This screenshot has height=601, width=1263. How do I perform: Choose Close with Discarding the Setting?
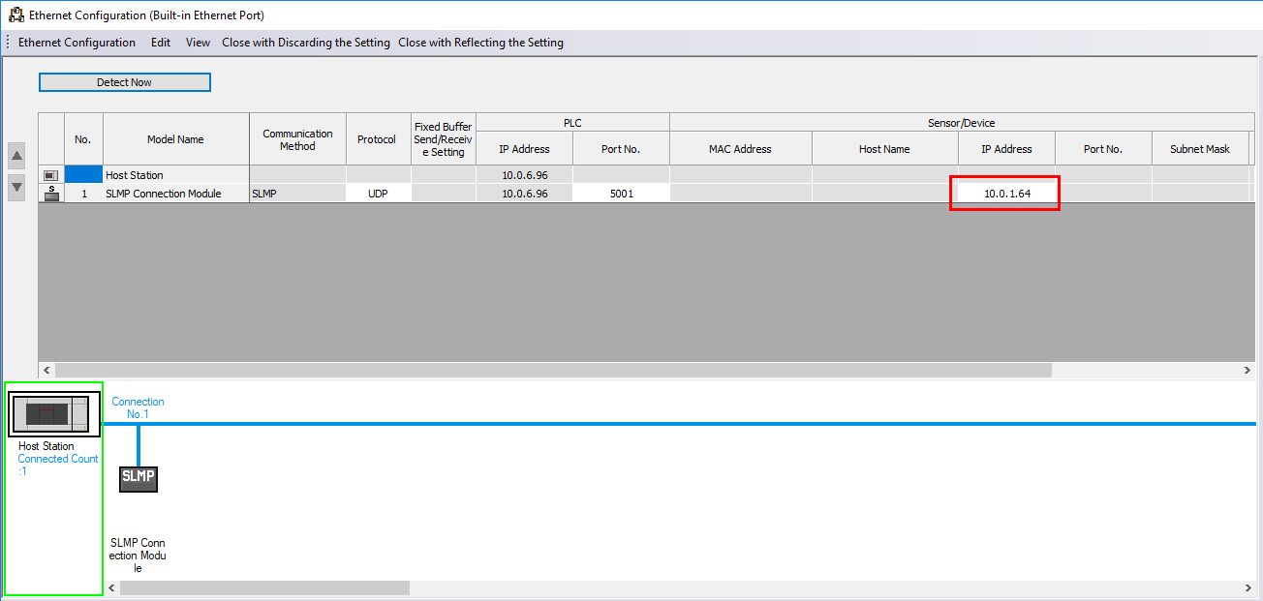pos(306,43)
